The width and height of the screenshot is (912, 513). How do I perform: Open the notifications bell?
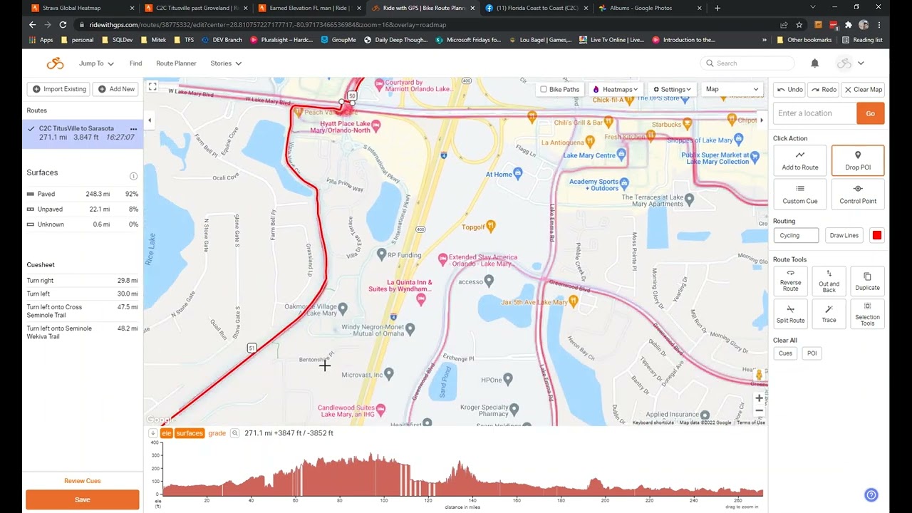[814, 63]
